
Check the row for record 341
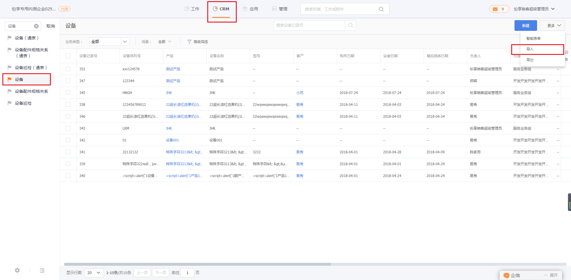click(68, 152)
